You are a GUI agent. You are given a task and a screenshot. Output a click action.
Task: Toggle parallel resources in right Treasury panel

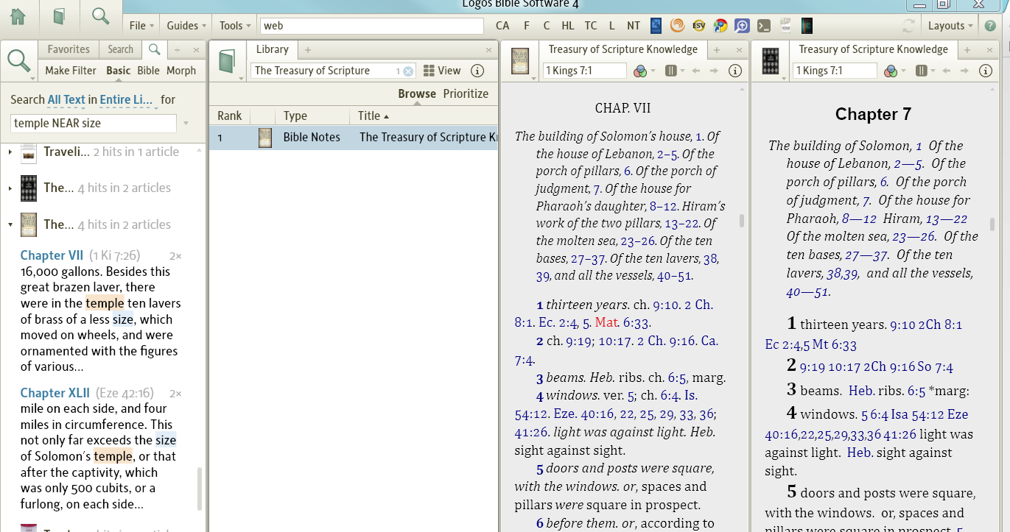point(921,71)
